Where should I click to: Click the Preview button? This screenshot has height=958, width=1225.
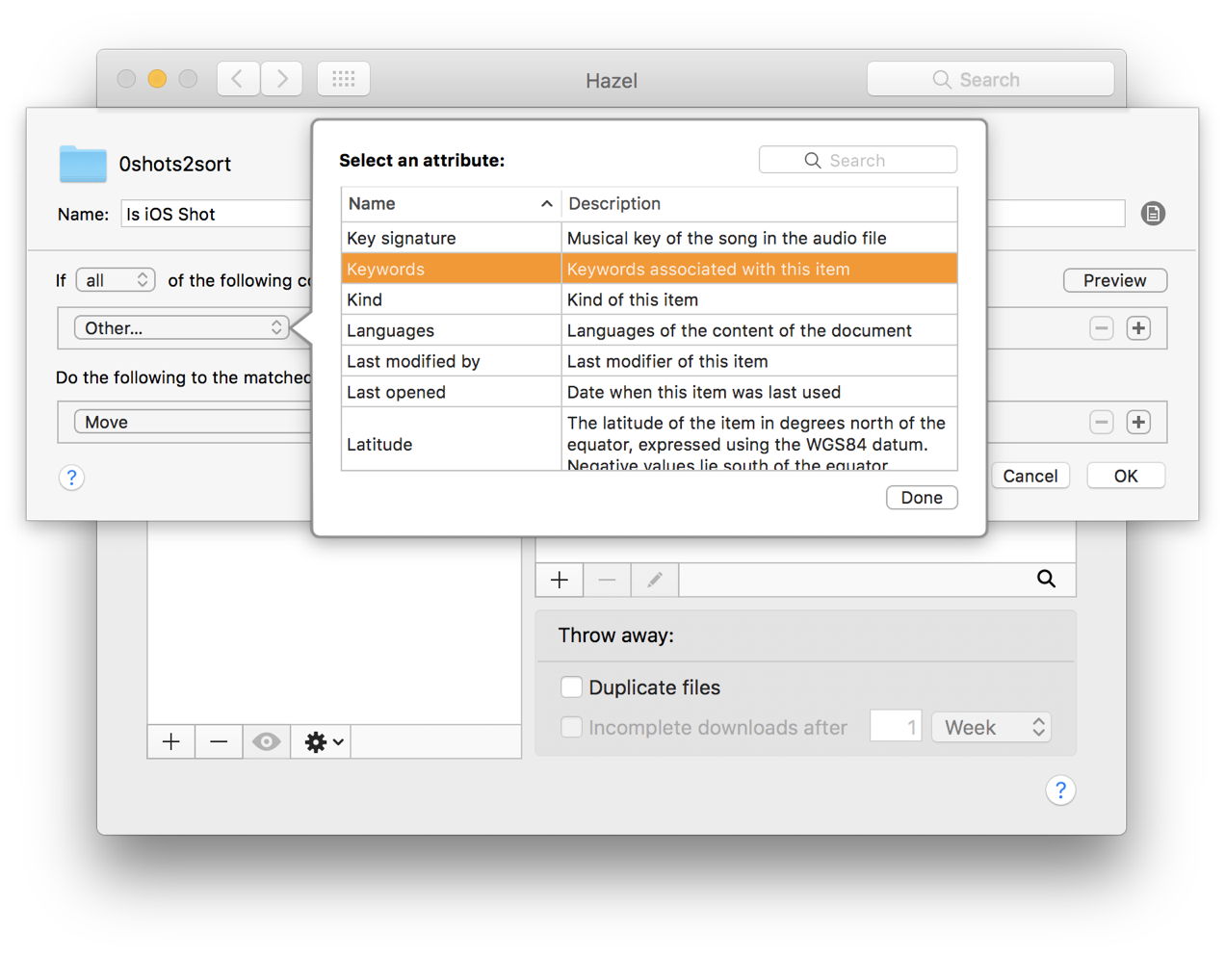(x=1114, y=280)
